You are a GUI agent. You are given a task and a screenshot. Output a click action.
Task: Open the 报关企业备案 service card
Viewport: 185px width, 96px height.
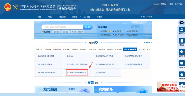point(107,73)
